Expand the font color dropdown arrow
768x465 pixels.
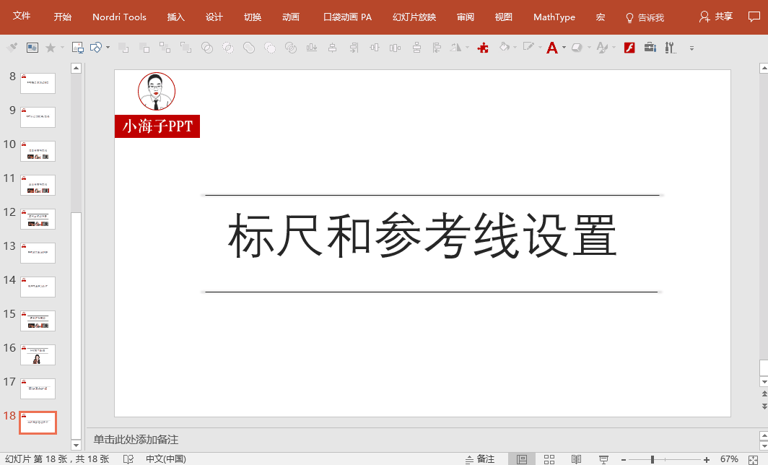point(564,48)
